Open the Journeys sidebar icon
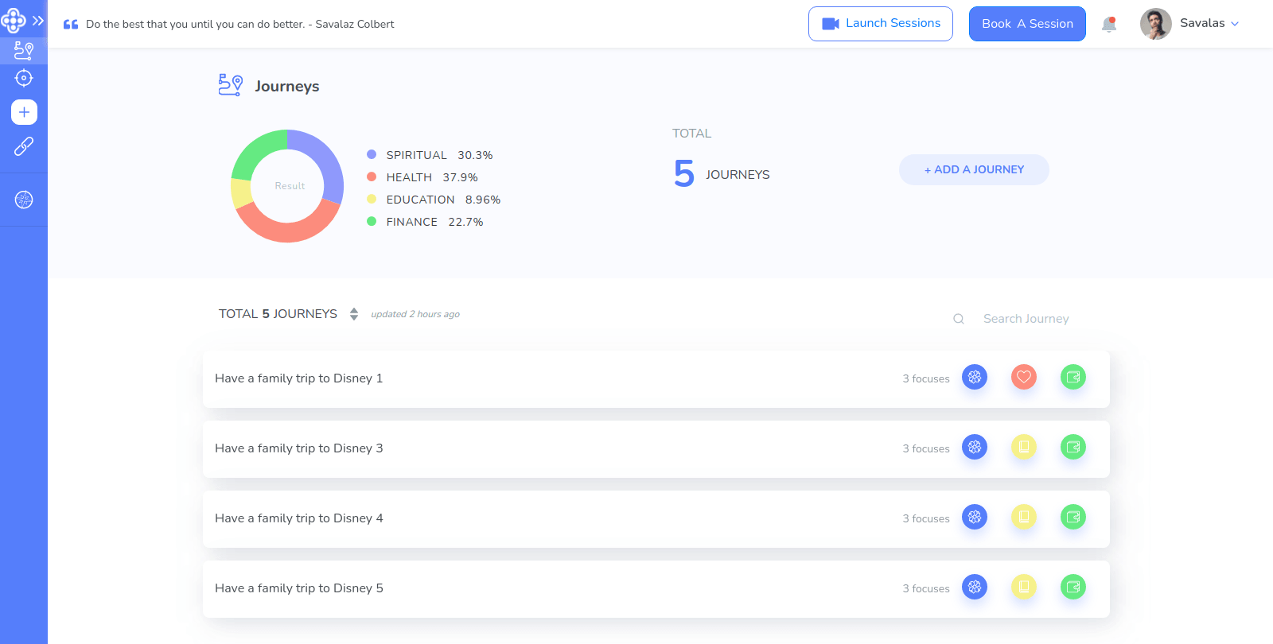The width and height of the screenshot is (1273, 644). click(x=24, y=51)
